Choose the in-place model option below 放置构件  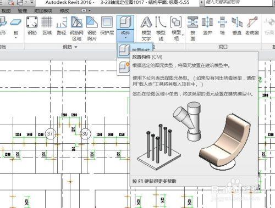pos(124,67)
